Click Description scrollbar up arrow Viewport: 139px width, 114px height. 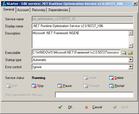tap(131, 33)
